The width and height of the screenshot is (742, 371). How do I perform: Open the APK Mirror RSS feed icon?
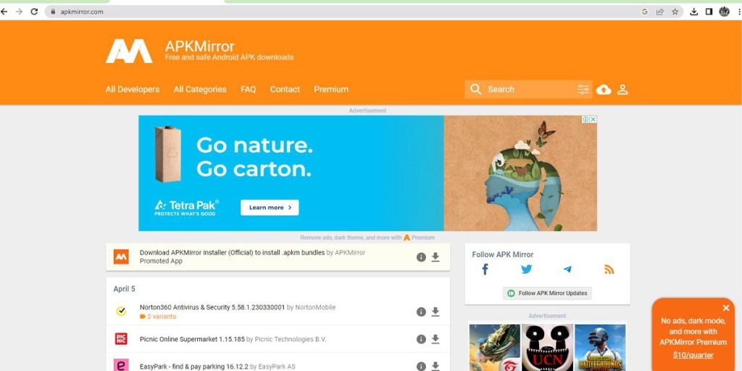[609, 270]
